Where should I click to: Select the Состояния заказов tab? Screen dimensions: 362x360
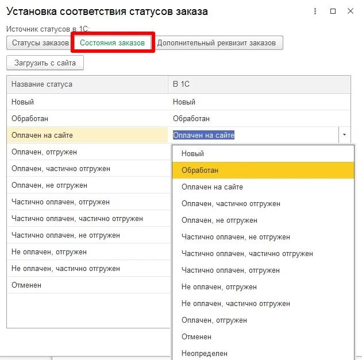click(113, 43)
